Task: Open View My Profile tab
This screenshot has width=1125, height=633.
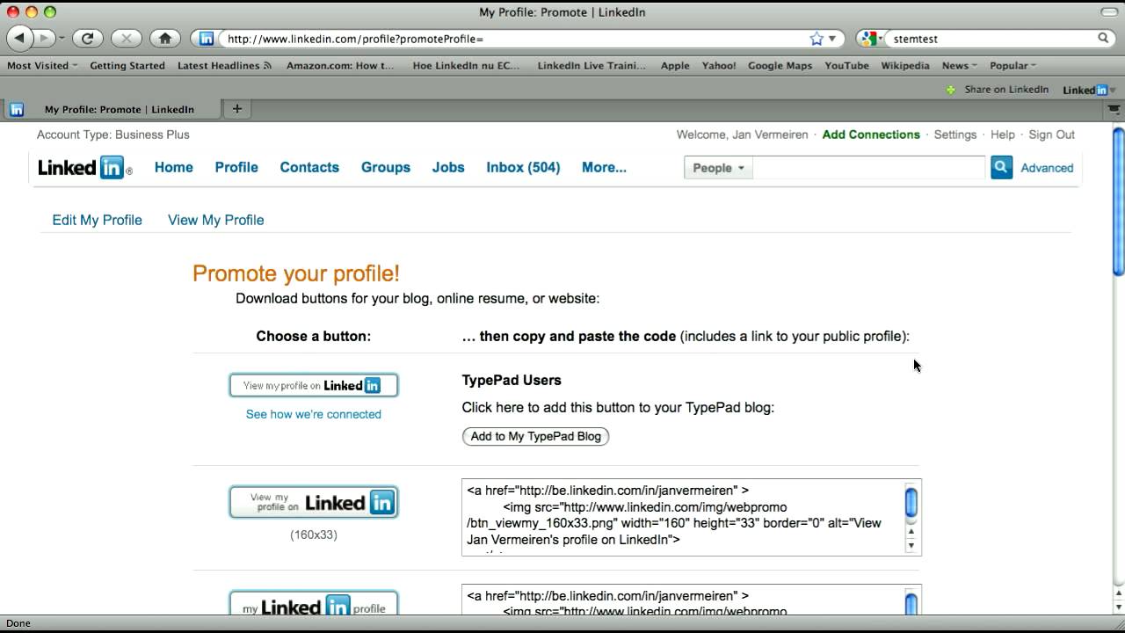Action: [x=216, y=220]
